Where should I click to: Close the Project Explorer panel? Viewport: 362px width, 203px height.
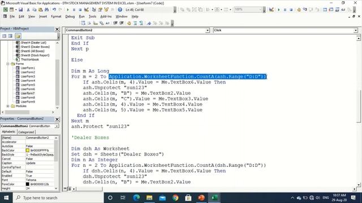[x=57, y=29]
